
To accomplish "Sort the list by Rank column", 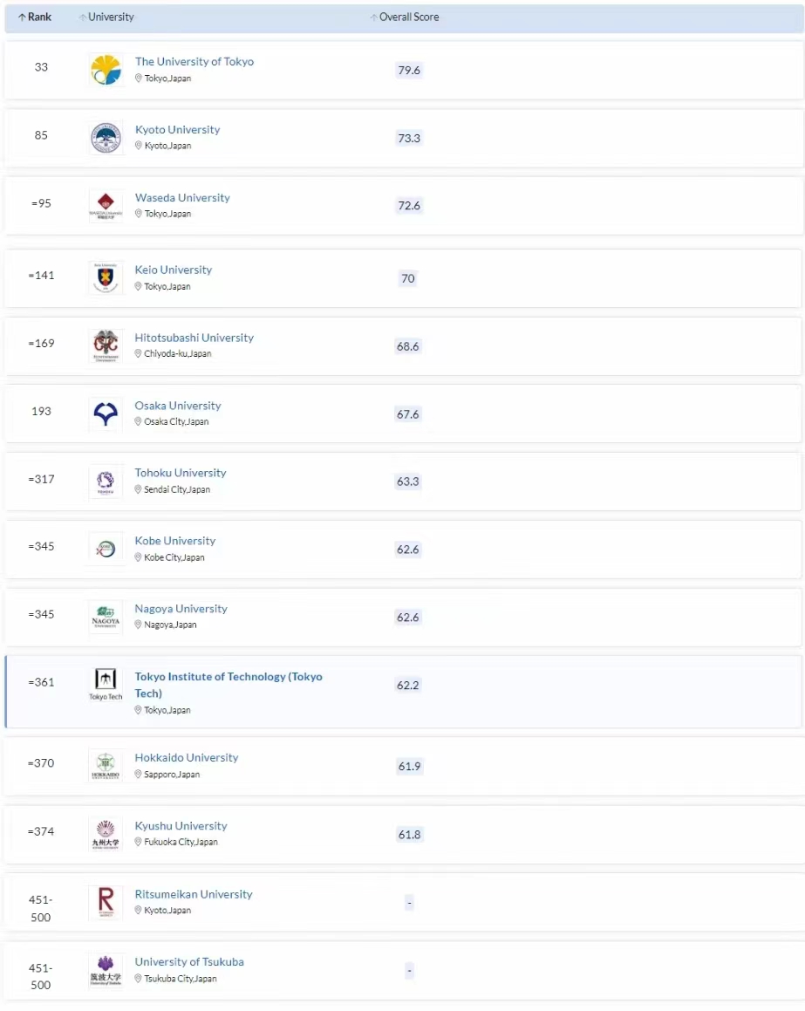I will click(35, 17).
